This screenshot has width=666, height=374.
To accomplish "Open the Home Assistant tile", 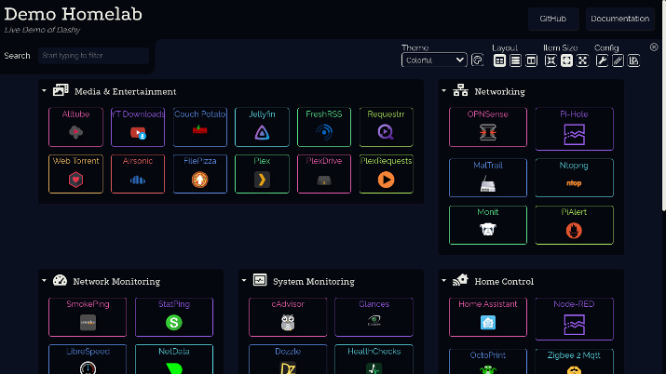I will coord(488,316).
